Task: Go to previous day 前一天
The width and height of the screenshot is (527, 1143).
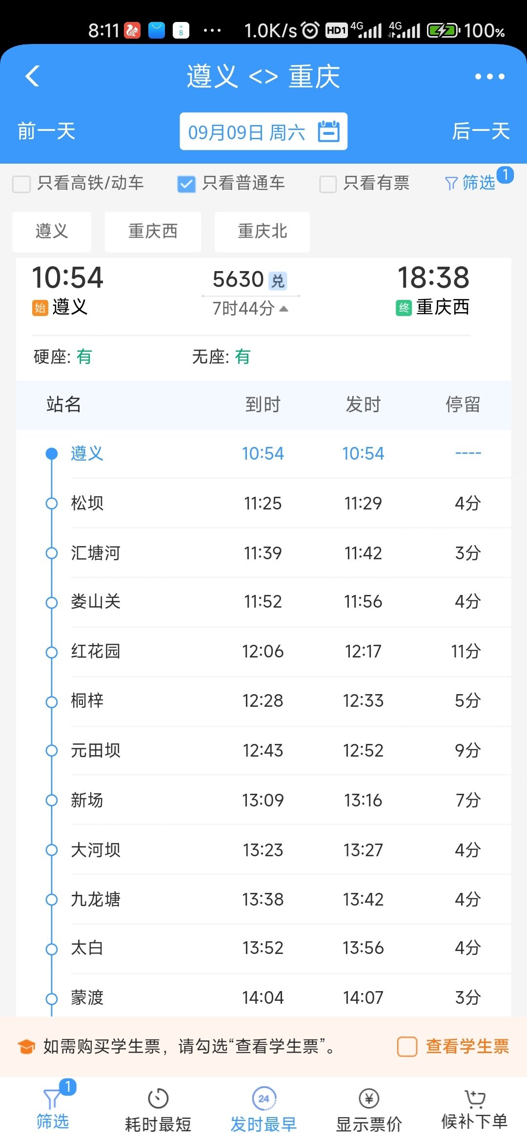Action: click(46, 131)
